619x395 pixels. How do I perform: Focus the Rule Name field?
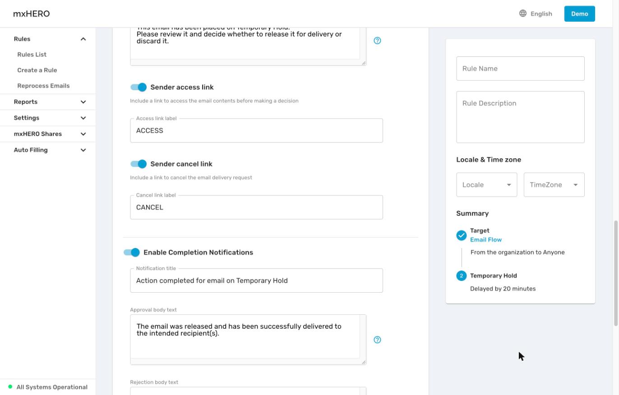click(521, 69)
